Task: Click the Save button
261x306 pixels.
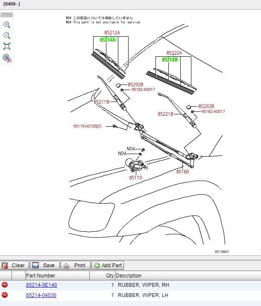Action: click(45, 265)
